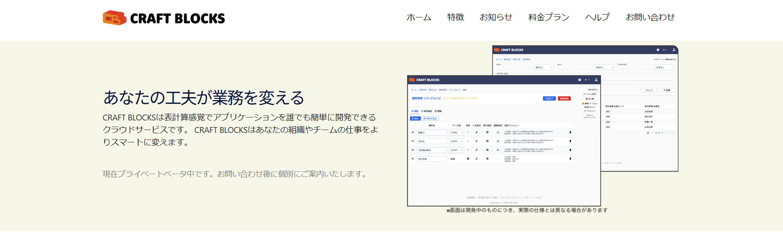Click the CRAFT BLOCKS wordmark in the header
The height and width of the screenshot is (240, 783).
pos(177,19)
